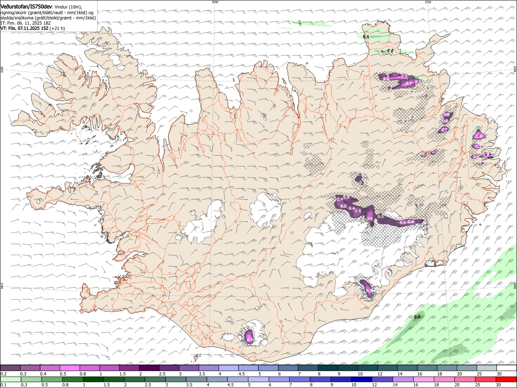
Task: Click the purple snow patch on the southern glacier
Action: (x=249, y=336)
